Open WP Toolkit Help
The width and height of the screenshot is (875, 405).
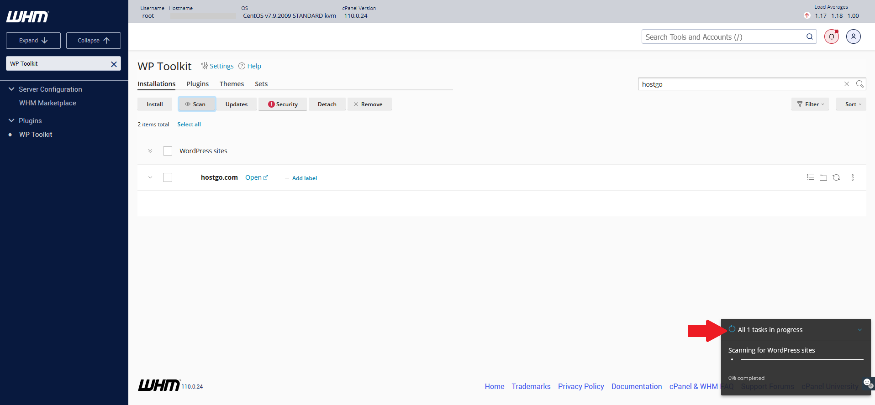(250, 66)
